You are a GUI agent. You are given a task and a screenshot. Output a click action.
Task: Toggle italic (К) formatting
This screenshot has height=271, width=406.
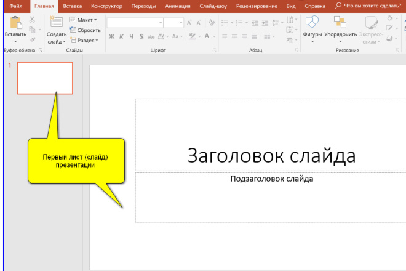click(x=121, y=36)
